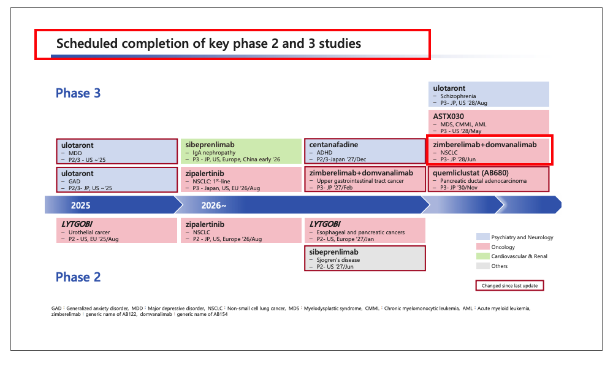The height and width of the screenshot is (368, 613).
Task: Select the ASTX030 study box
Action: coord(488,122)
